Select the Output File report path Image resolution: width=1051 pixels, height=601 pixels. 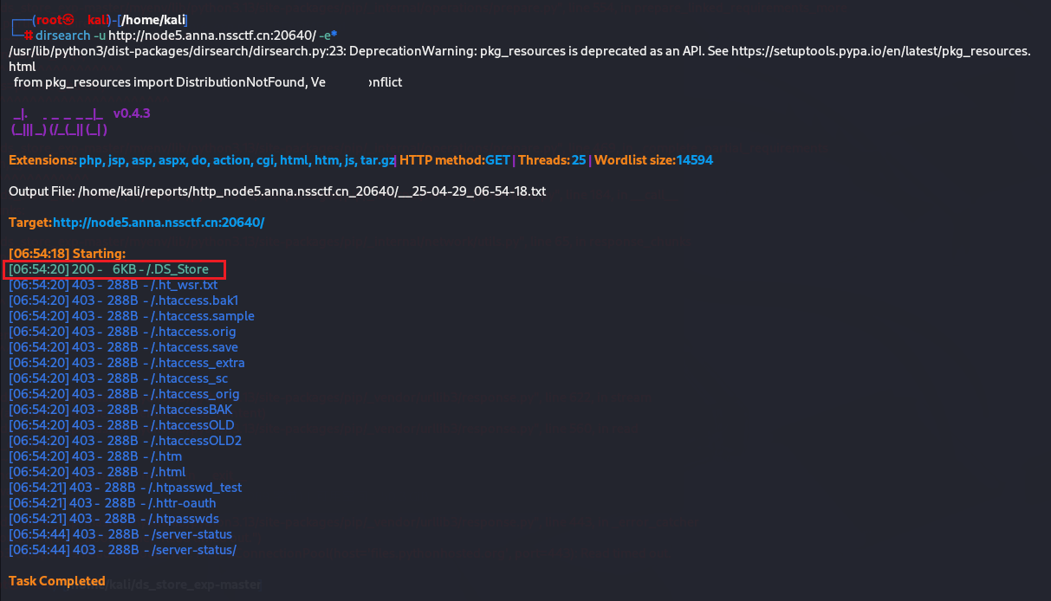[312, 191]
